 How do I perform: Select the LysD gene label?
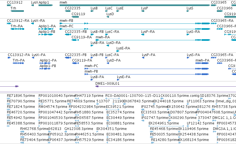coord(110,14)
